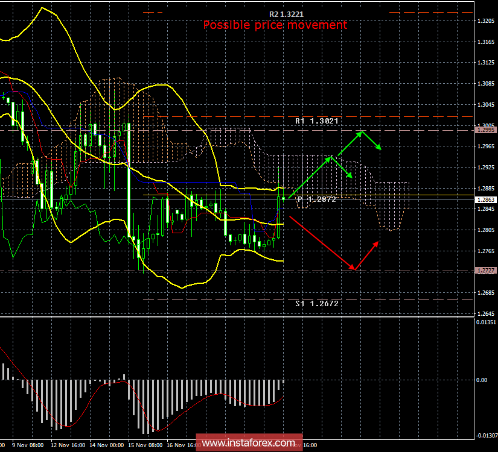
Task: Select the 'Possible price movement' title text
Action: 275,25
